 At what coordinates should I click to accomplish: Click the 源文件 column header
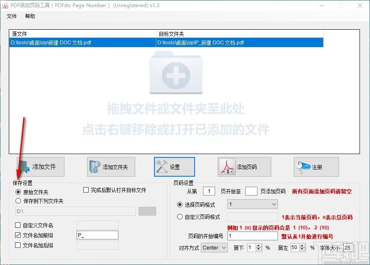tap(82, 34)
